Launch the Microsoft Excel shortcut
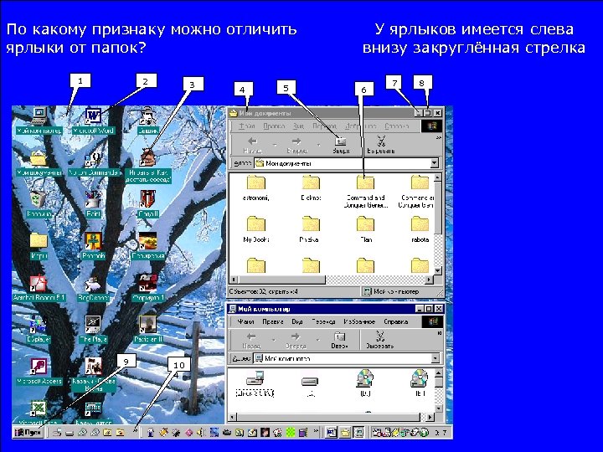This screenshot has width=603, height=452. (39, 413)
